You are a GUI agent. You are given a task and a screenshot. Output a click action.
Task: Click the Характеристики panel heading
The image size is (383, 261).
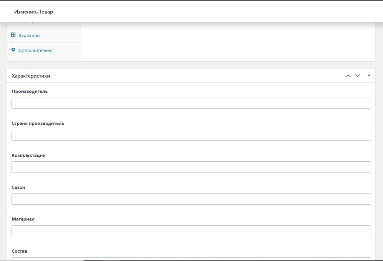pos(31,76)
